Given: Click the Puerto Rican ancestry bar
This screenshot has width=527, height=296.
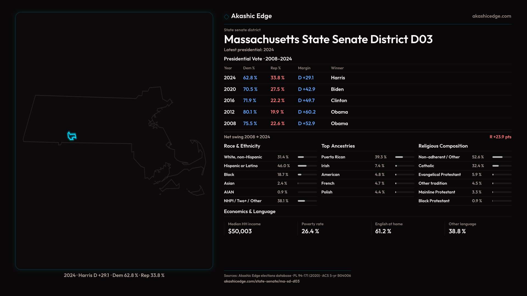Looking at the screenshot, I should [x=404, y=157].
